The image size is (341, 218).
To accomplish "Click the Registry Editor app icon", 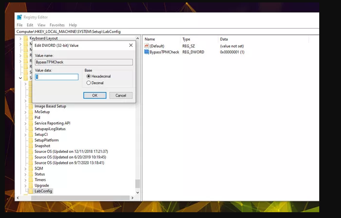I will pos(19,17).
